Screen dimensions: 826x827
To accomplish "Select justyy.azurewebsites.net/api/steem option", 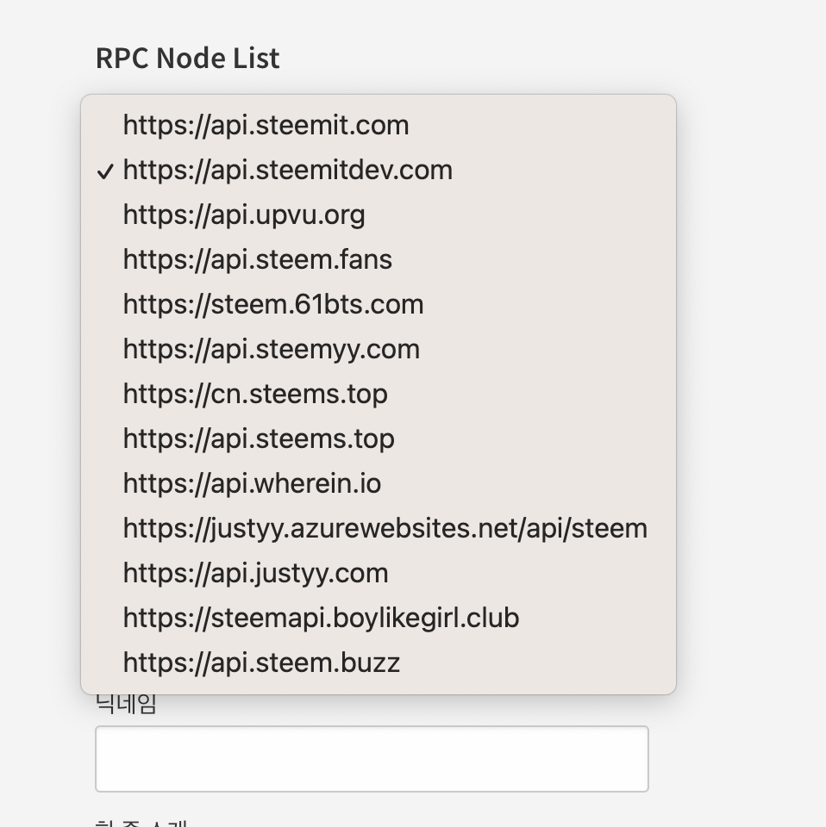I will pyautogui.click(x=385, y=529).
